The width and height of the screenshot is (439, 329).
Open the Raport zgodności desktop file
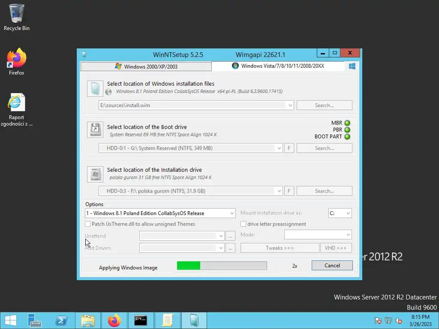point(17,109)
